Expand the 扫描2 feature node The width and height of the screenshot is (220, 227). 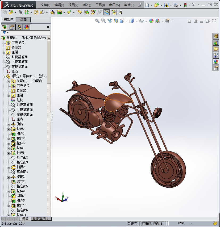(x=9, y=168)
